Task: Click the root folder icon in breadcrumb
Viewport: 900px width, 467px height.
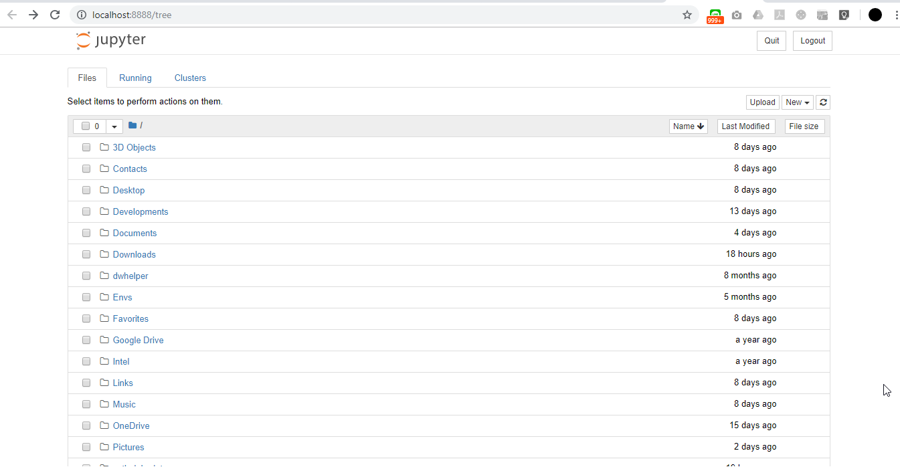Action: click(x=132, y=126)
